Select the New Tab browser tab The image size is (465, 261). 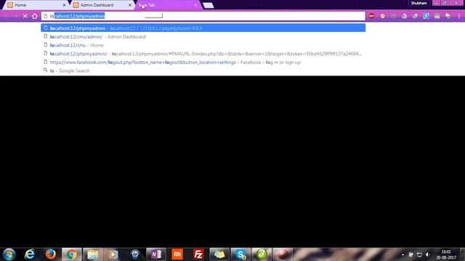(168, 5)
